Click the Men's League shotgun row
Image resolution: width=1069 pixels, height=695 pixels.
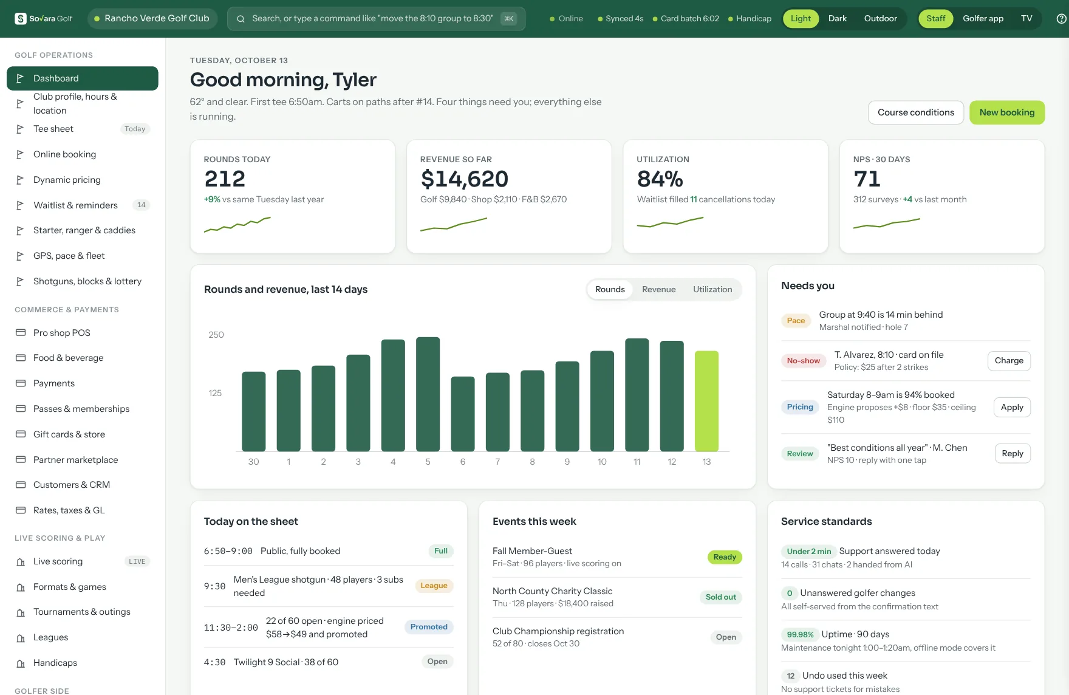(329, 586)
